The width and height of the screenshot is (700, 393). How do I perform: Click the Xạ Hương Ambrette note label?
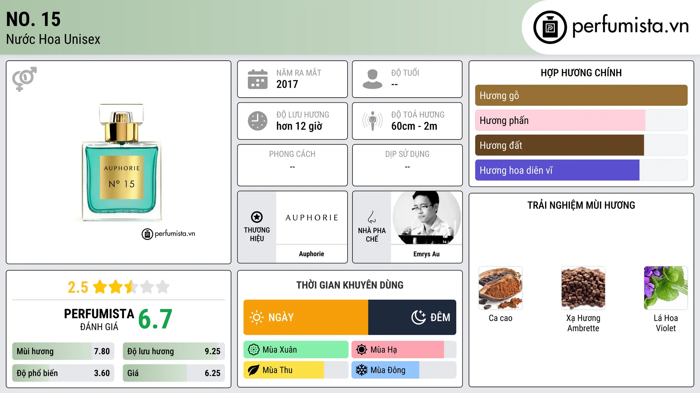[583, 323]
